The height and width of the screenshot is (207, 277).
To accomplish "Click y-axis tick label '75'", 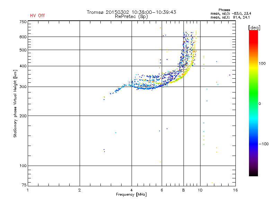I will [x=24, y=185].
